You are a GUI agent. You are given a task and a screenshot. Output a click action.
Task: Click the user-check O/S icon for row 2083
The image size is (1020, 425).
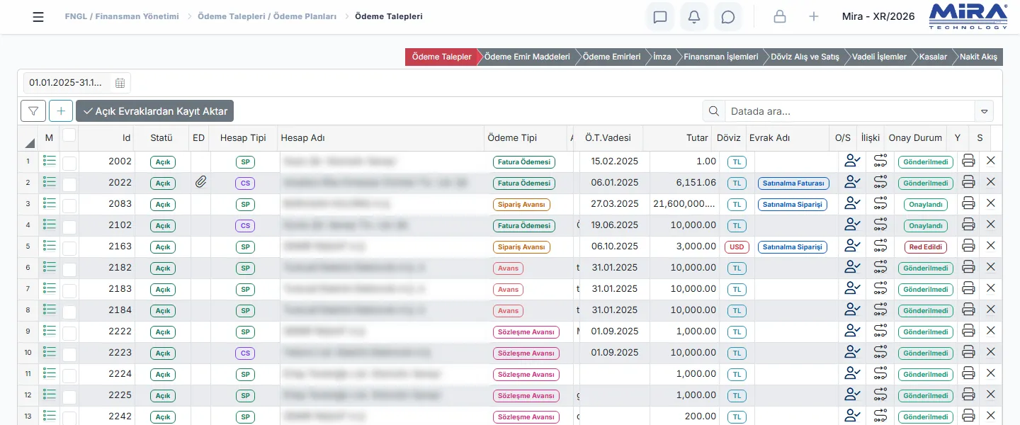click(x=852, y=204)
